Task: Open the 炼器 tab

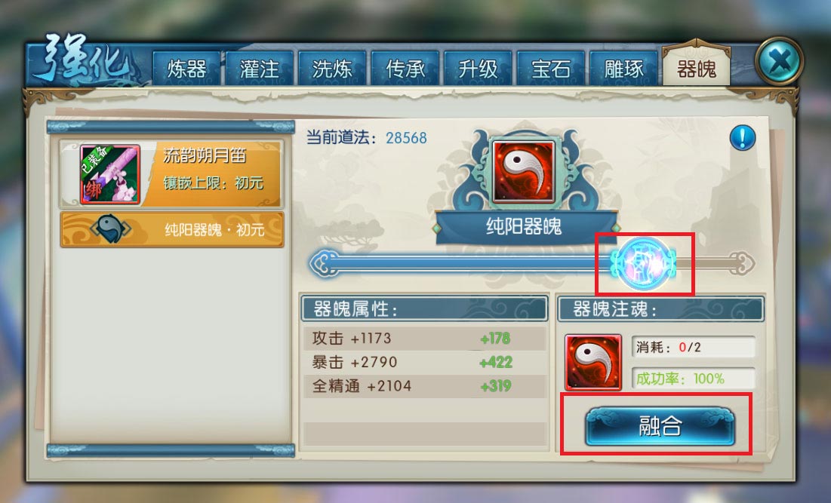Action: tap(186, 69)
